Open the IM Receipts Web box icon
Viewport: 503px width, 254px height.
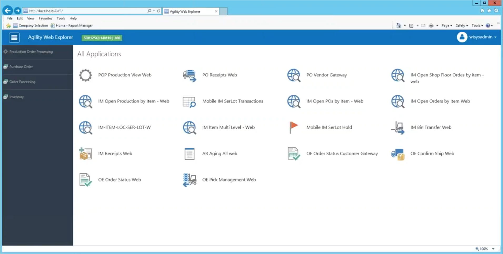pos(86,154)
